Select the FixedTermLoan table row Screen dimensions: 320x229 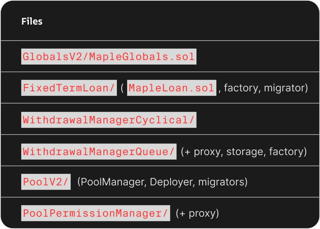coord(160,88)
